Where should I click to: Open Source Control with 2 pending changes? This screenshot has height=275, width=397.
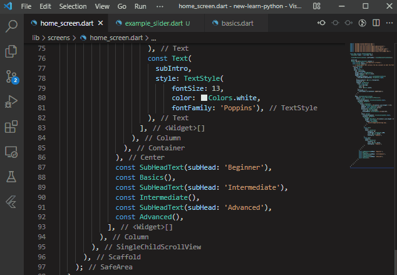tap(11, 76)
